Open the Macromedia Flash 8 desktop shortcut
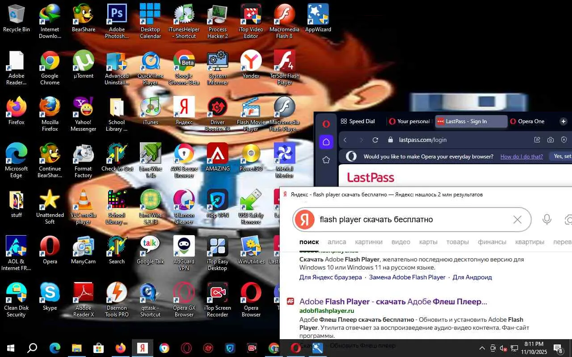The height and width of the screenshot is (357, 572). tap(285, 22)
